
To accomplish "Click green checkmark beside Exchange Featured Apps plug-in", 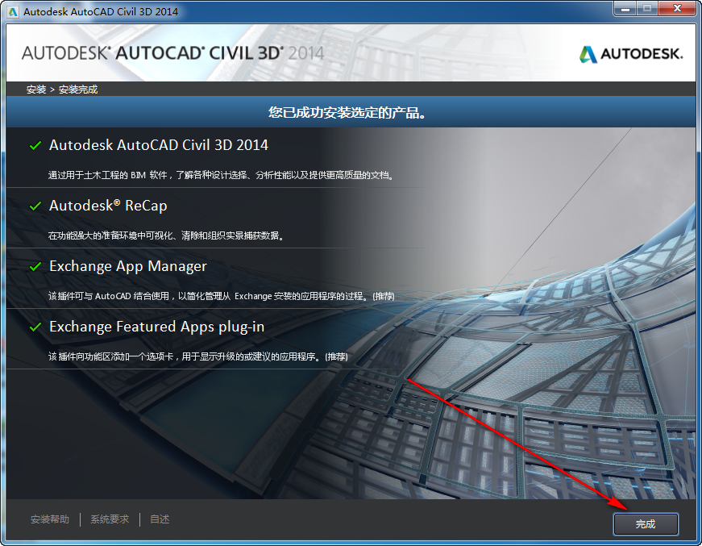I will pos(35,327).
